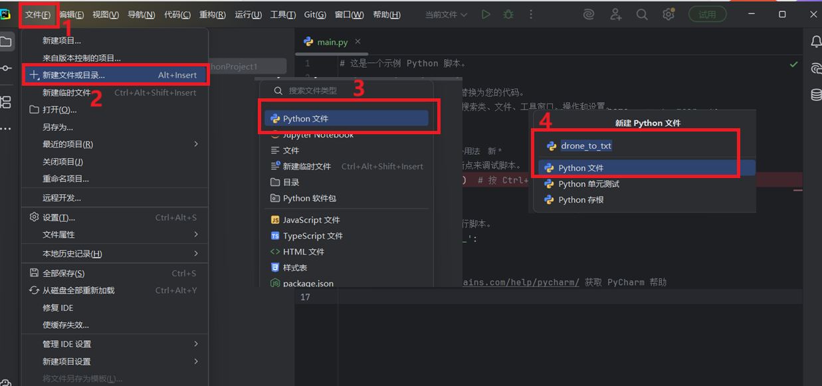Image resolution: width=822 pixels, height=386 pixels.
Task: Click the 试用 trial button
Action: (x=708, y=14)
